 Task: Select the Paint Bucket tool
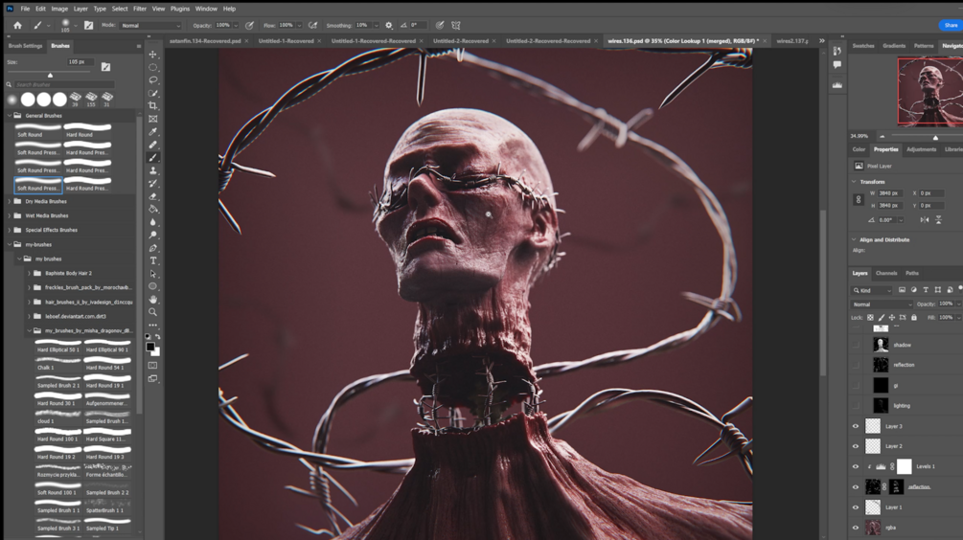click(x=153, y=210)
